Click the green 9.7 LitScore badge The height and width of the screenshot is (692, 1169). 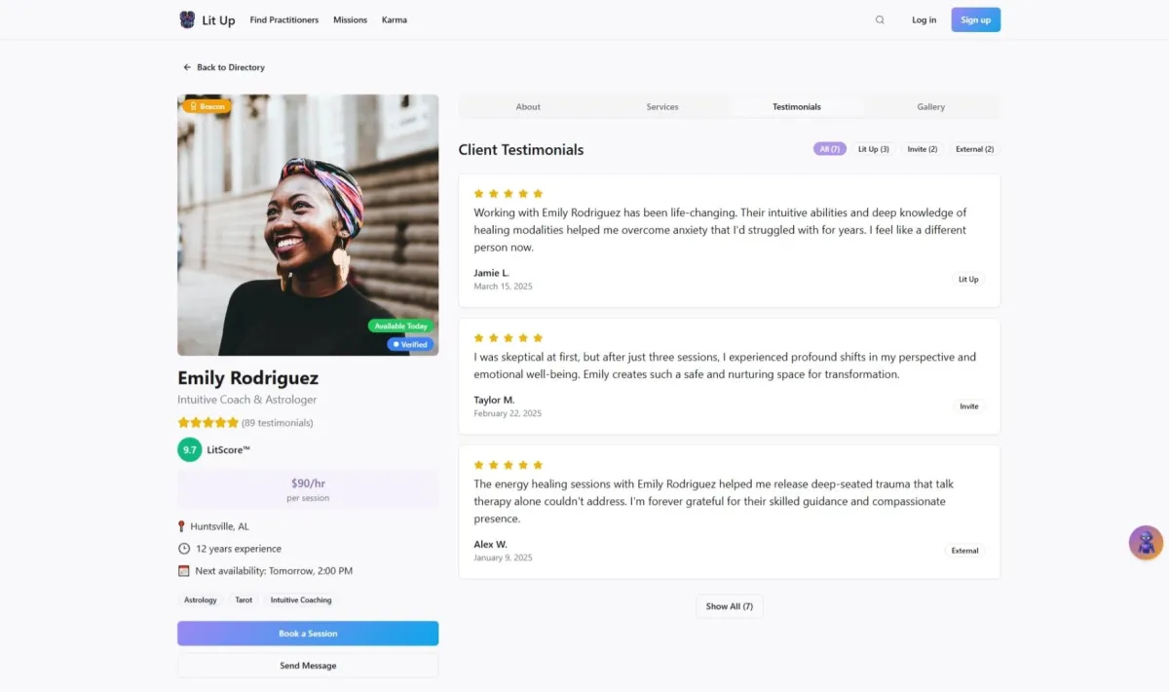pos(189,449)
